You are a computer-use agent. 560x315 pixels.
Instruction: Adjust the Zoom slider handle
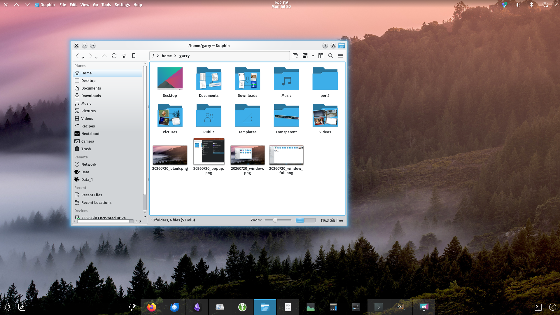[x=275, y=220]
